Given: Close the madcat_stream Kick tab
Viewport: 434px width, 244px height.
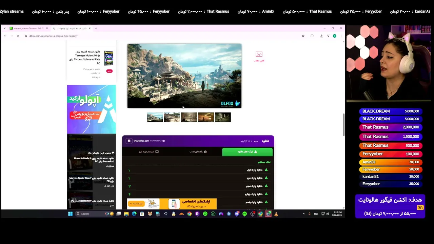Looking at the screenshot, I should pyautogui.click(x=47, y=28).
